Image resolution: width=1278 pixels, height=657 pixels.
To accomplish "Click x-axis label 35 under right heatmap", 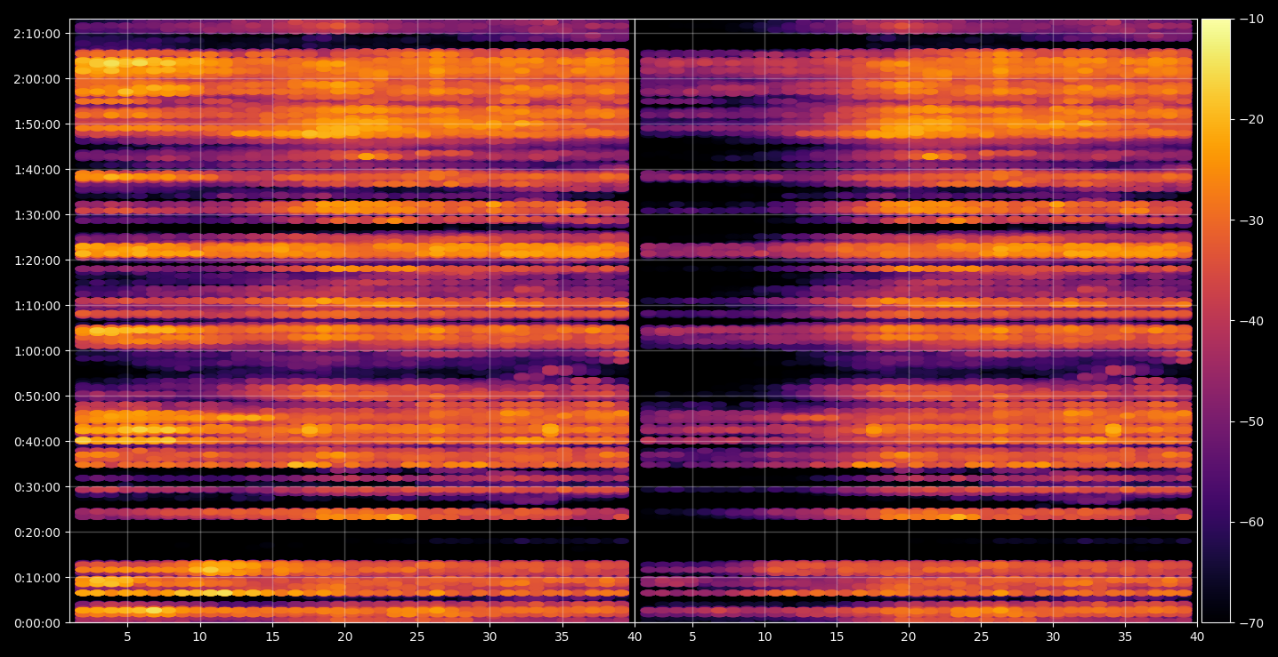I will tap(1126, 637).
